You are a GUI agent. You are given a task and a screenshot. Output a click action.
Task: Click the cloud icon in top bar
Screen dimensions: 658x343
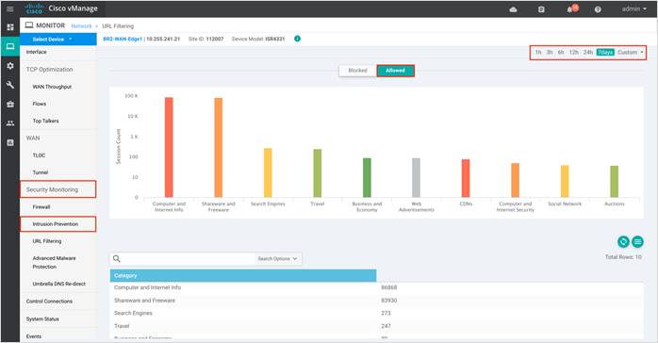point(513,9)
